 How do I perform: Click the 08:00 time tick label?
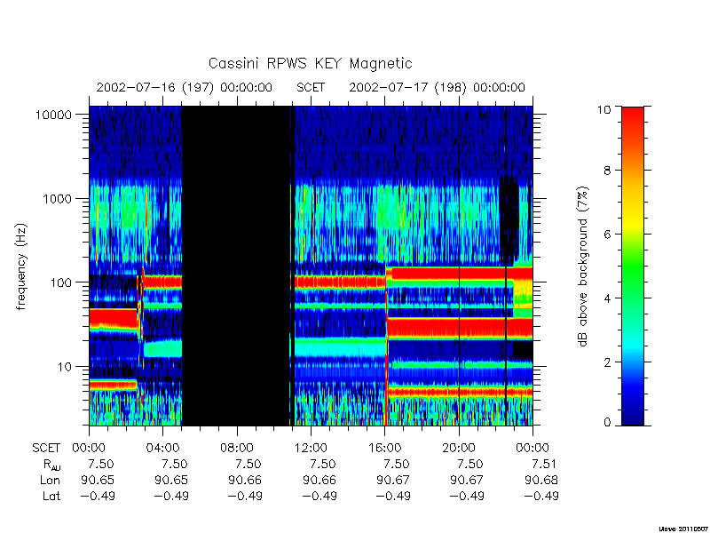237,448
